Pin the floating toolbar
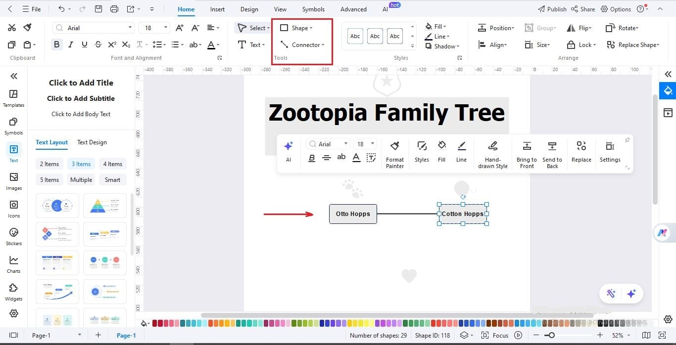Image resolution: width=676 pixels, height=345 pixels. [627, 140]
